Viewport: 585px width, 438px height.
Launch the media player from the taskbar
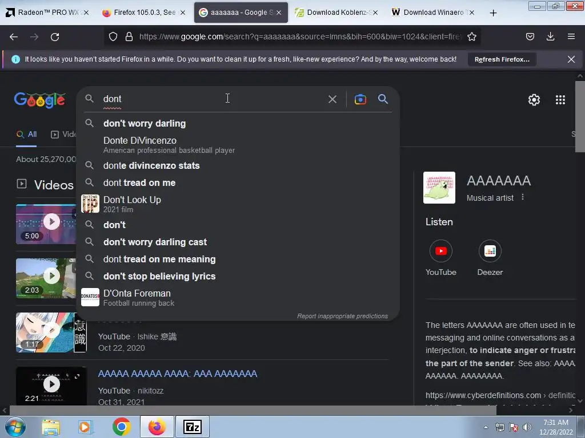[85, 427]
